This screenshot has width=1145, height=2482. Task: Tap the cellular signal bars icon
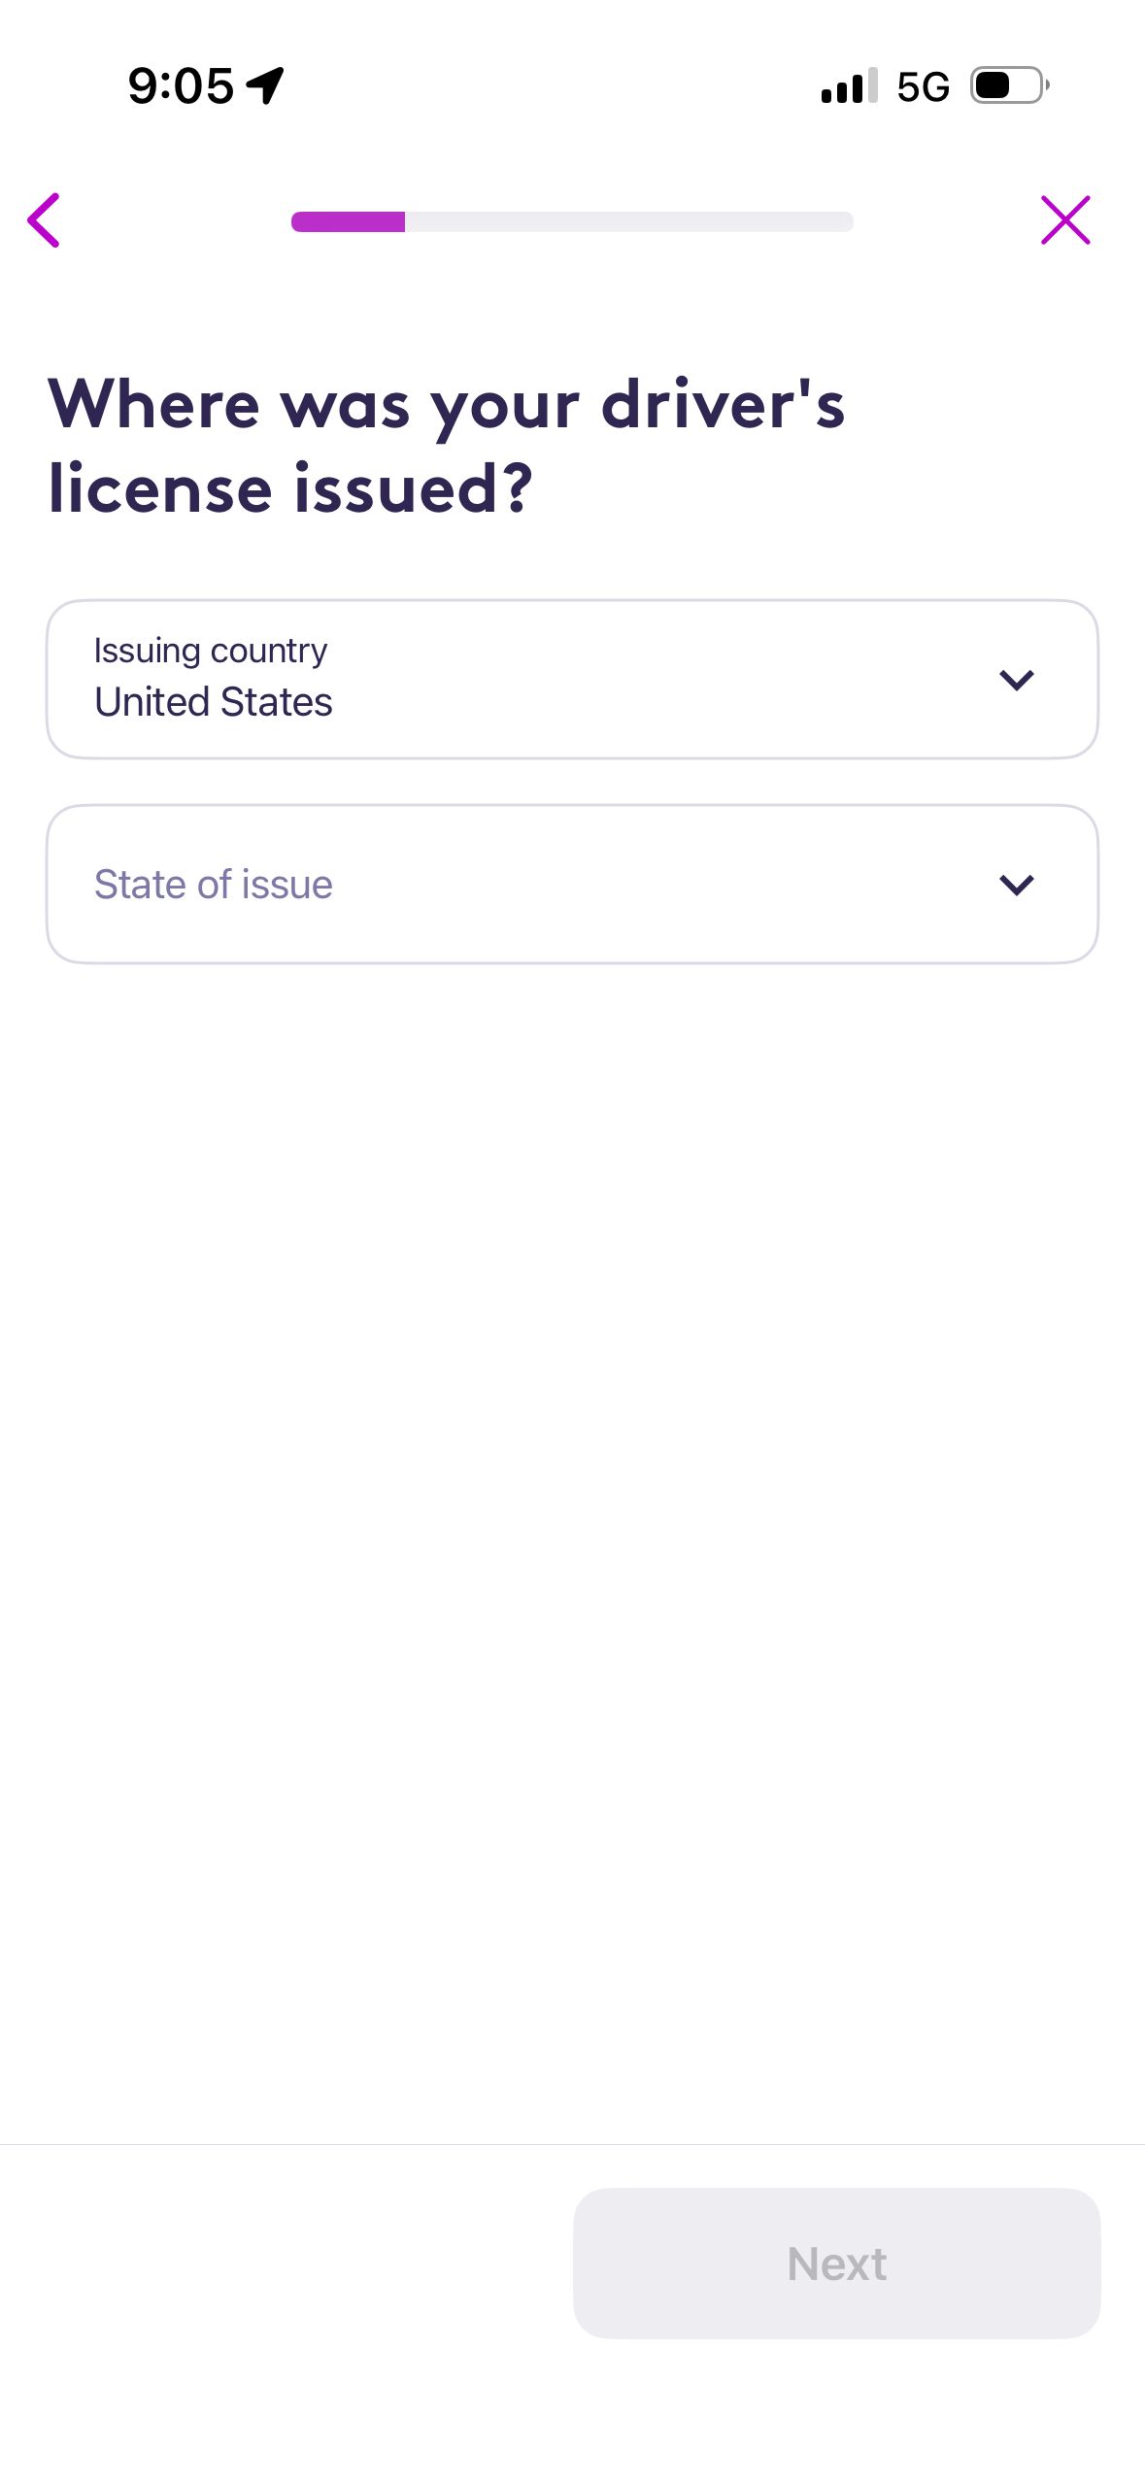(849, 85)
